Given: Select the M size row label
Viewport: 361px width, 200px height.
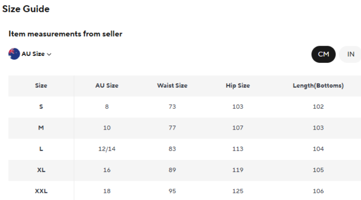Looking at the screenshot, I should pos(41,128).
